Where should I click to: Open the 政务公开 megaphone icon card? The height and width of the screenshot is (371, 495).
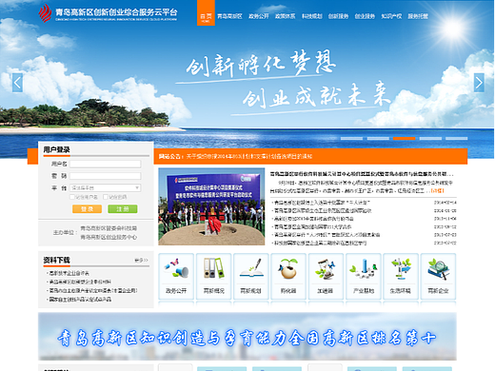click(176, 276)
